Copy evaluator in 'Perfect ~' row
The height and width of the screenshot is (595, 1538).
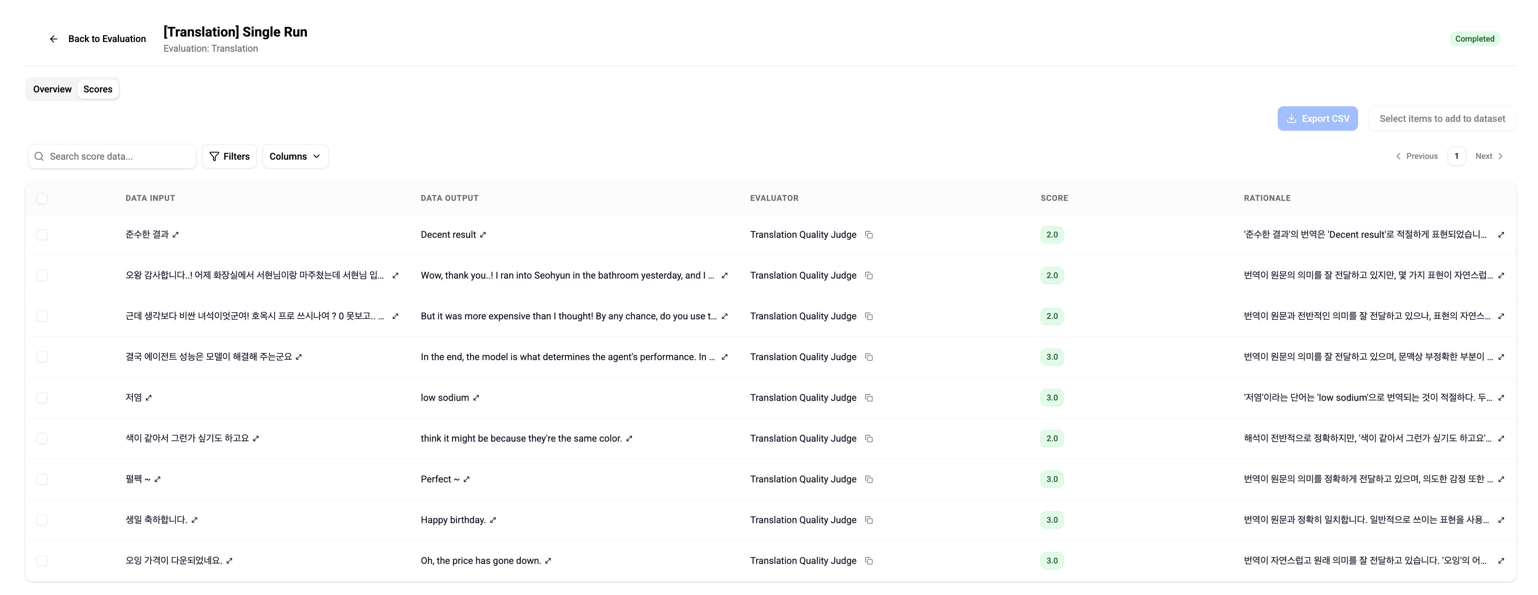point(869,479)
